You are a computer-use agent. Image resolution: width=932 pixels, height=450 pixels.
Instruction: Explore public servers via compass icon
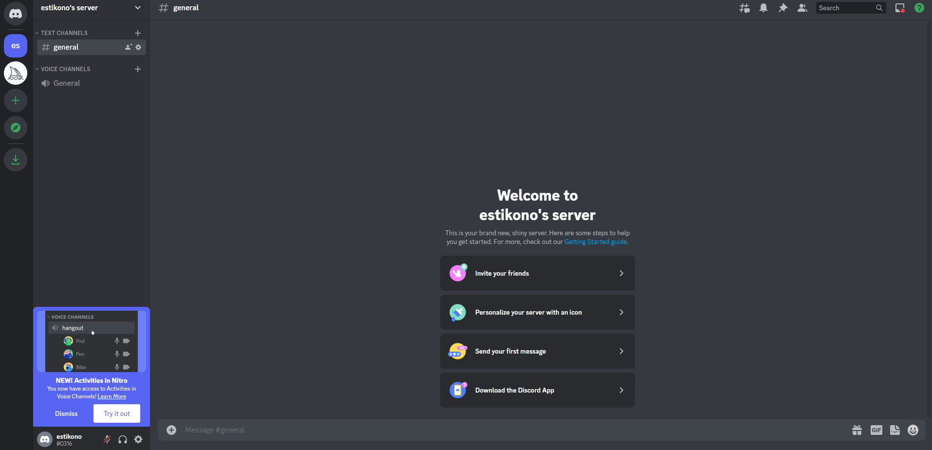point(16,128)
